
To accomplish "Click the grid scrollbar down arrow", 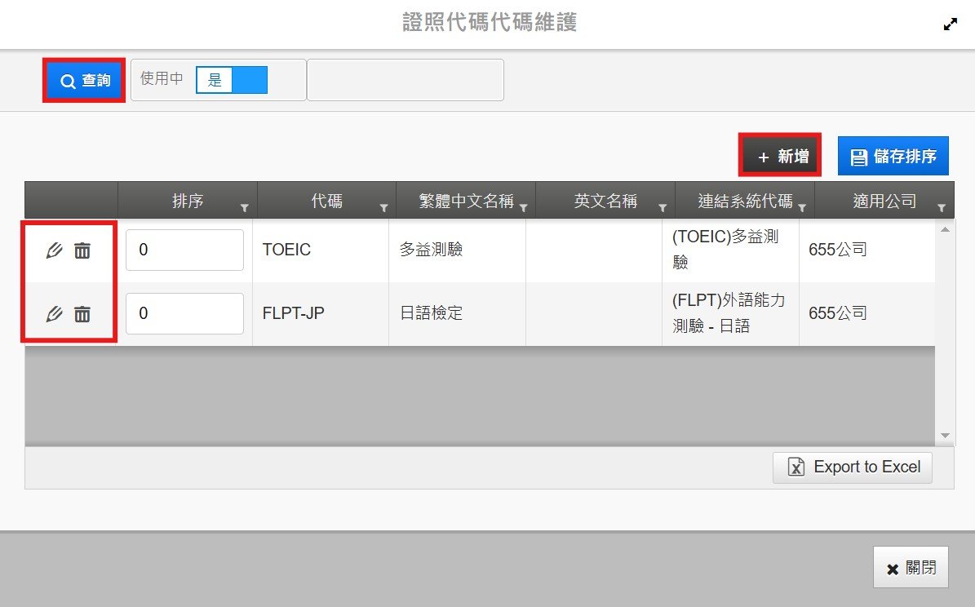I will [x=945, y=436].
